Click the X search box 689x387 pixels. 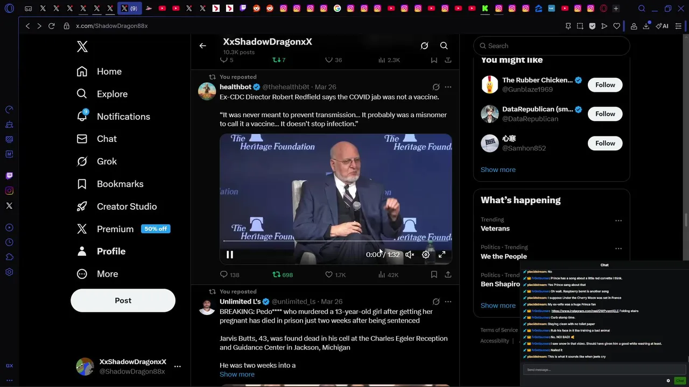tap(551, 46)
